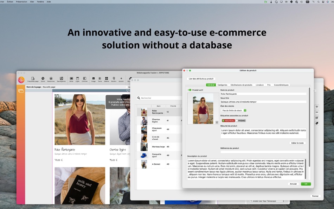This screenshot has width=334, height=209.
Task: Click the Siri icon in menu bar
Action: (x=328, y=2)
